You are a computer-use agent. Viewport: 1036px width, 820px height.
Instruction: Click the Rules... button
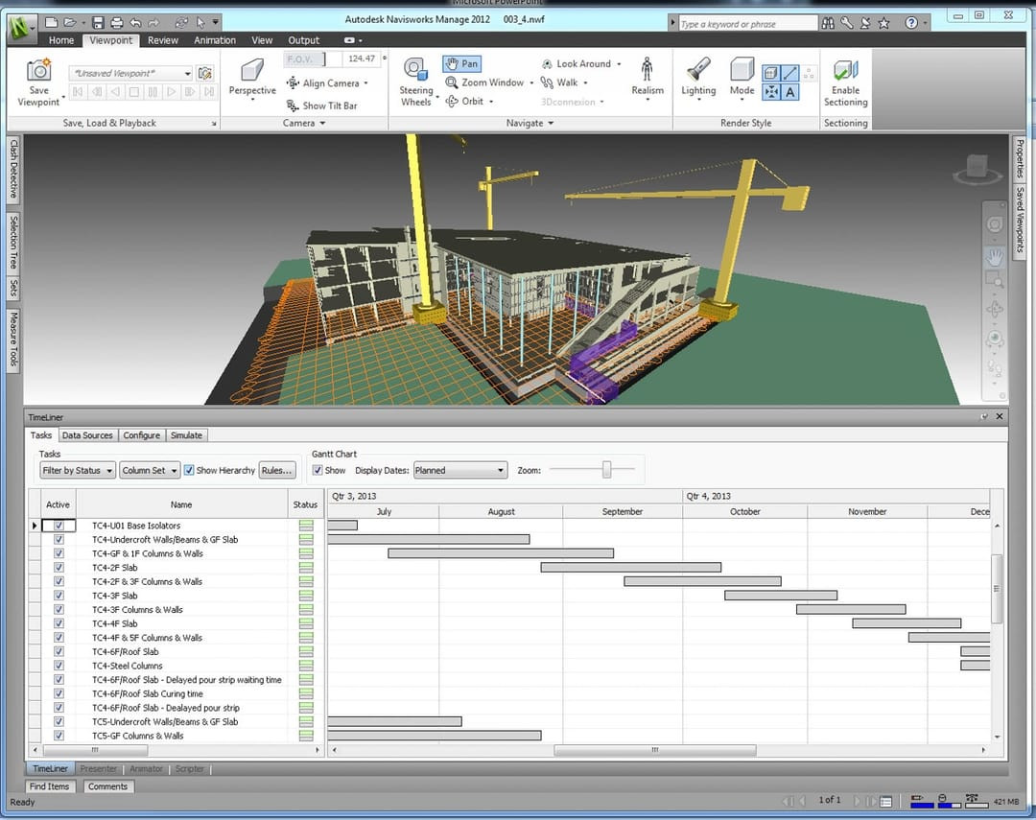click(x=277, y=470)
